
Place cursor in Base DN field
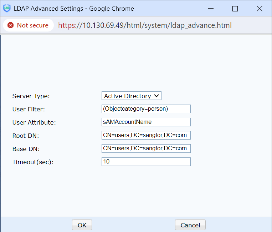point(146,148)
